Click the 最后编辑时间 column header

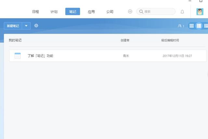coord(170,40)
